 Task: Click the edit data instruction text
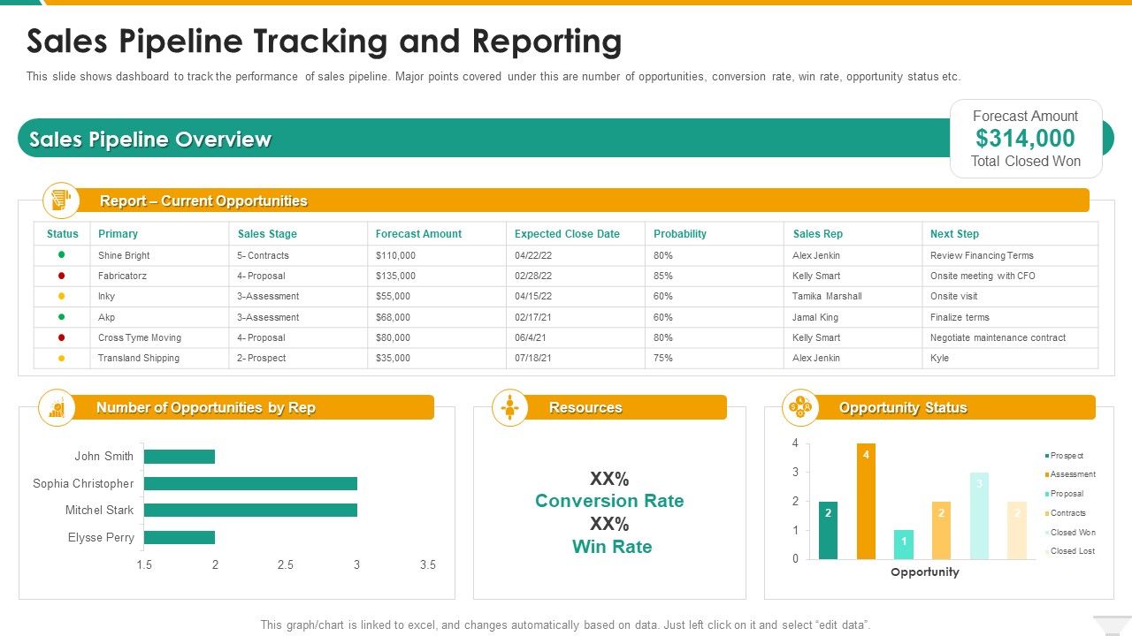pyautogui.click(x=566, y=623)
